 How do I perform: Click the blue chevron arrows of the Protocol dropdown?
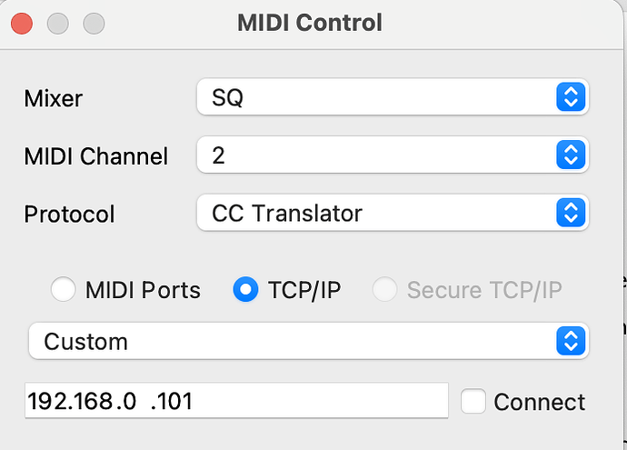570,214
